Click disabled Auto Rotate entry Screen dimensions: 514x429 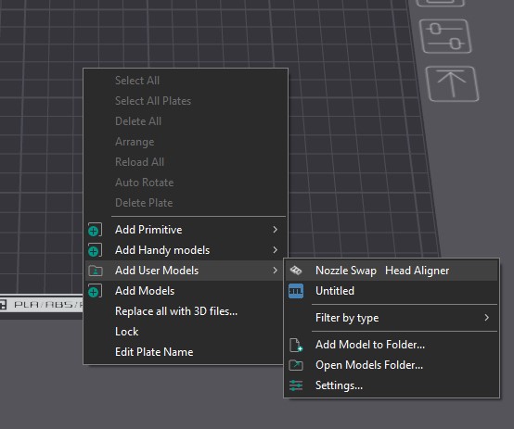pyautogui.click(x=145, y=183)
